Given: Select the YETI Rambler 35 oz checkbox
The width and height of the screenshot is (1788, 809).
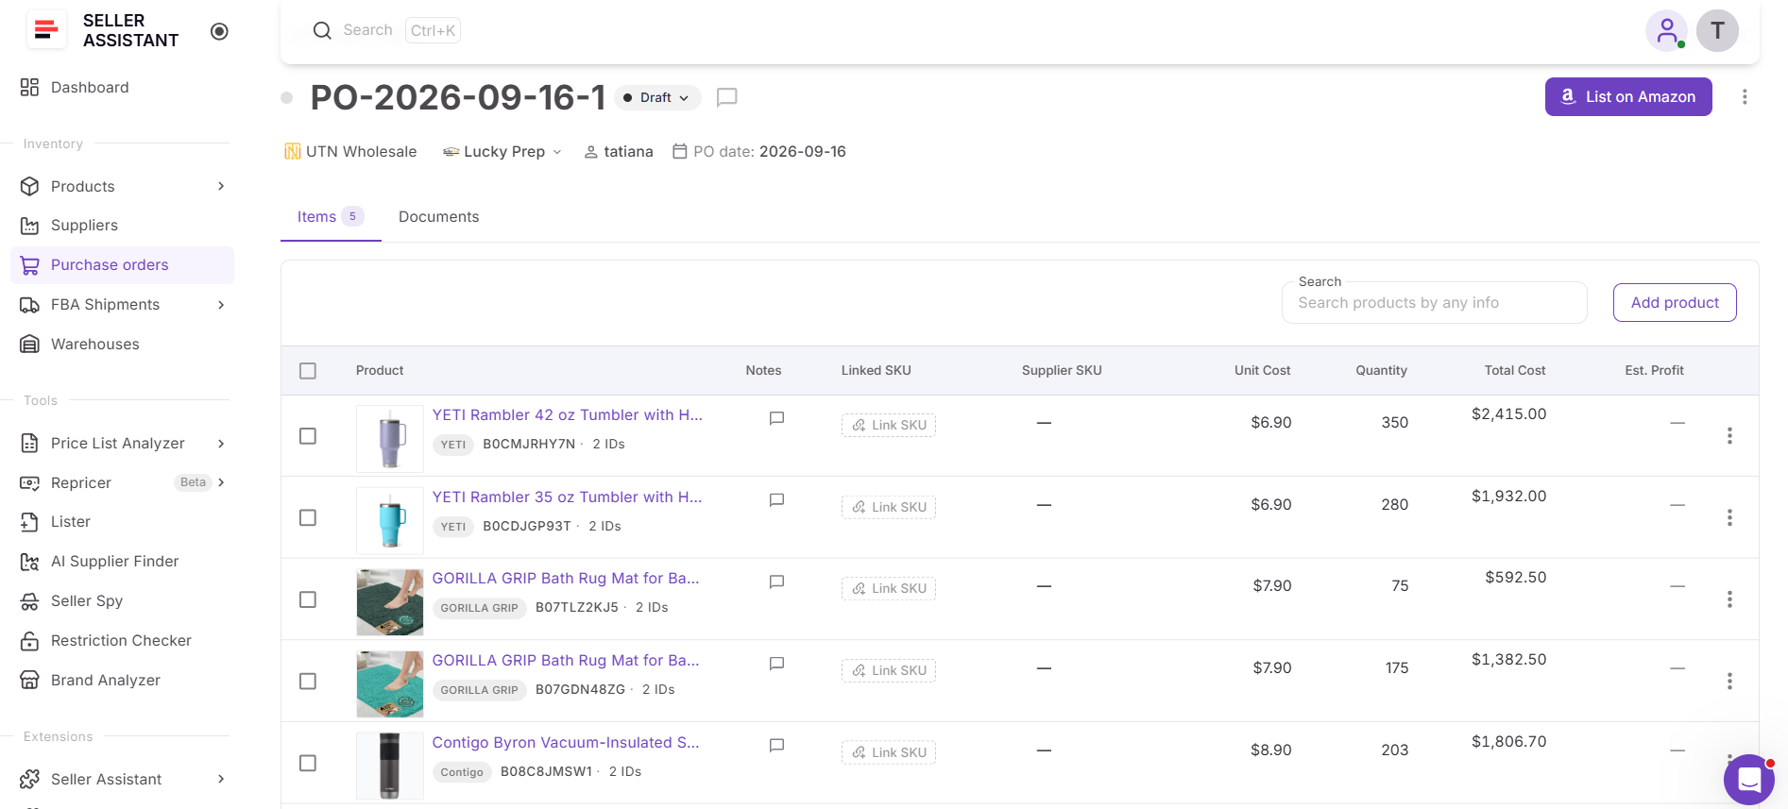Looking at the screenshot, I should (308, 518).
